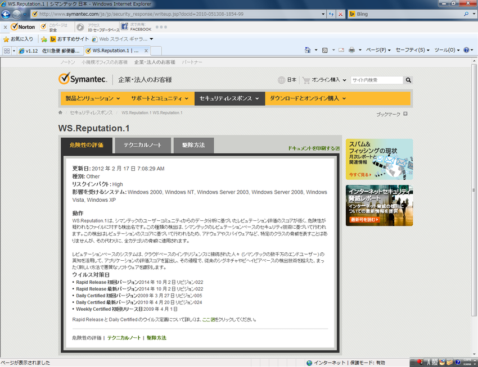Open the Online Purchase cart dropdown

pyautogui.click(x=324, y=80)
